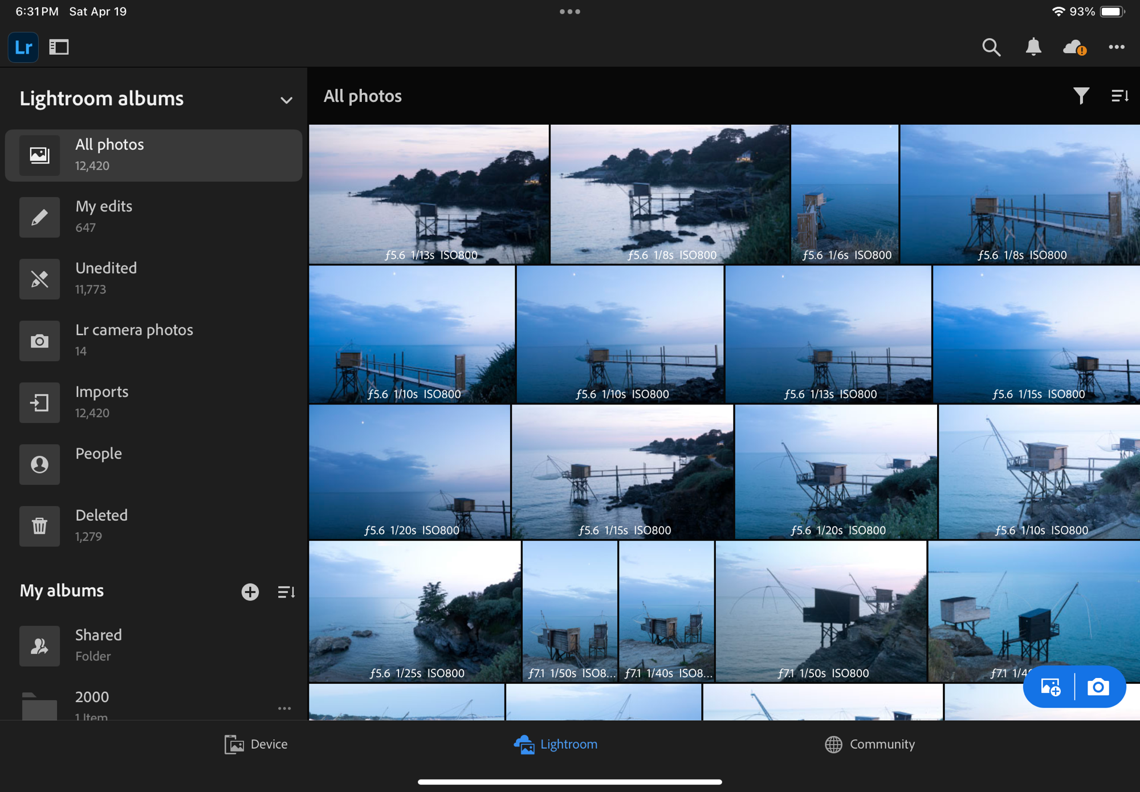Open the filter funnel for All photos
This screenshot has width=1140, height=792.
point(1081,96)
